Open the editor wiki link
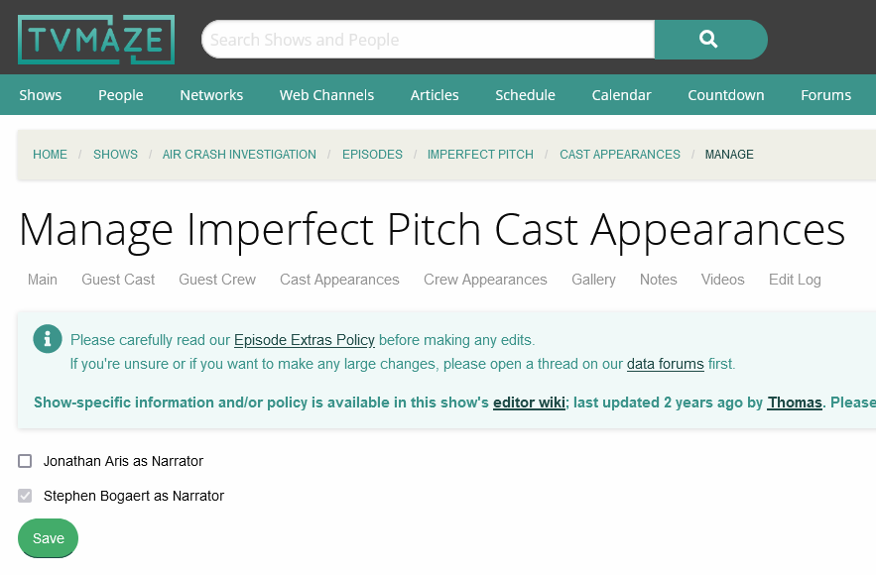This screenshot has width=876, height=575. [529, 402]
